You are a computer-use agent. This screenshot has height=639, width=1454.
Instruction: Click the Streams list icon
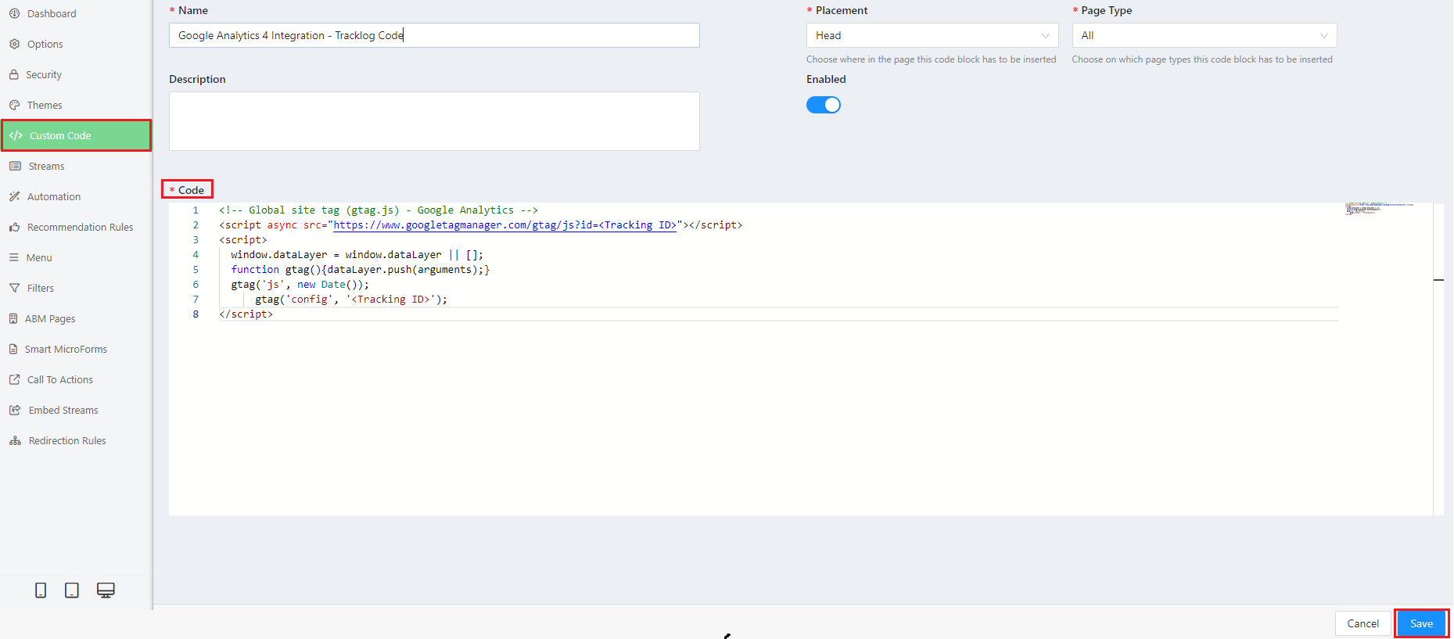[x=15, y=166]
